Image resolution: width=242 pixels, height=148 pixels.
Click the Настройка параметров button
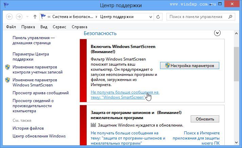pyautogui.click(x=190, y=66)
